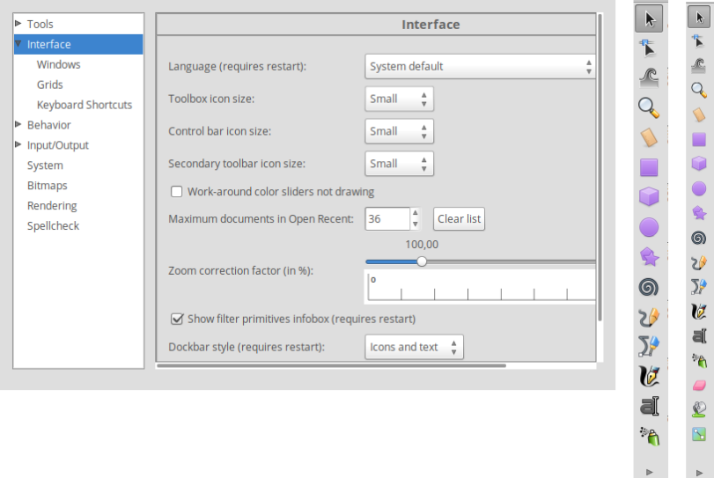Select the Rectangle tool in large-icon toolbox
This screenshot has height=478, width=714.
[649, 167]
